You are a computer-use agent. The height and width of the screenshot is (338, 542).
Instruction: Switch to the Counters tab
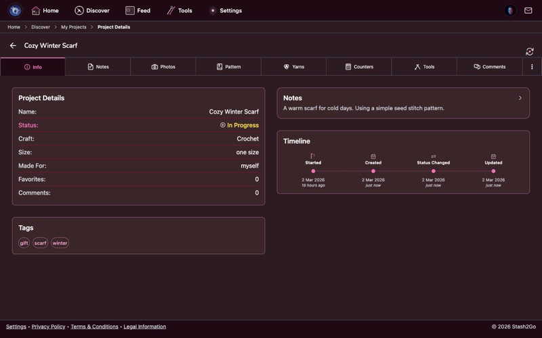(359, 67)
